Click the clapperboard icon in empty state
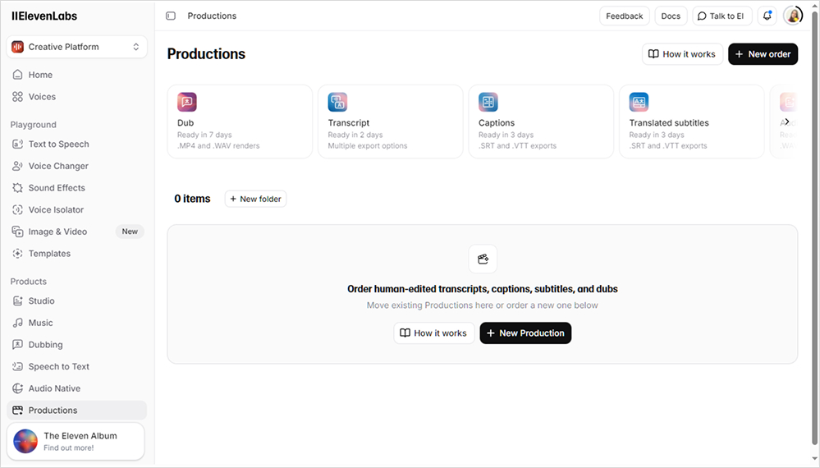 [483, 259]
